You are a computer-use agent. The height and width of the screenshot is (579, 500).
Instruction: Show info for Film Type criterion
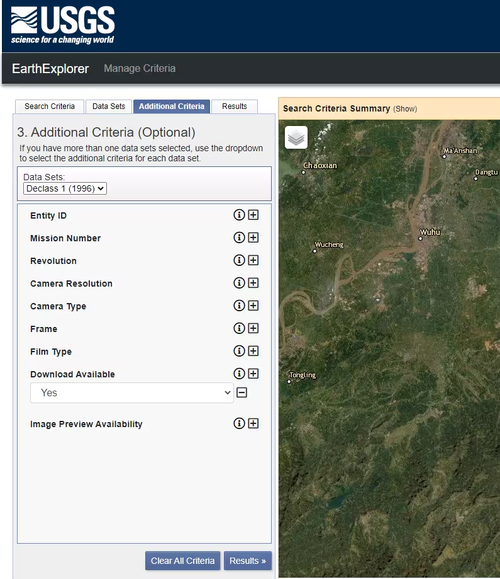tap(239, 351)
